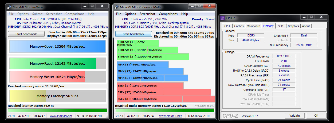Viewport: 334px width, 123px height.
Task: Open Screenshot menu in MaxxMEMI PreView window
Action: (54, 14)
